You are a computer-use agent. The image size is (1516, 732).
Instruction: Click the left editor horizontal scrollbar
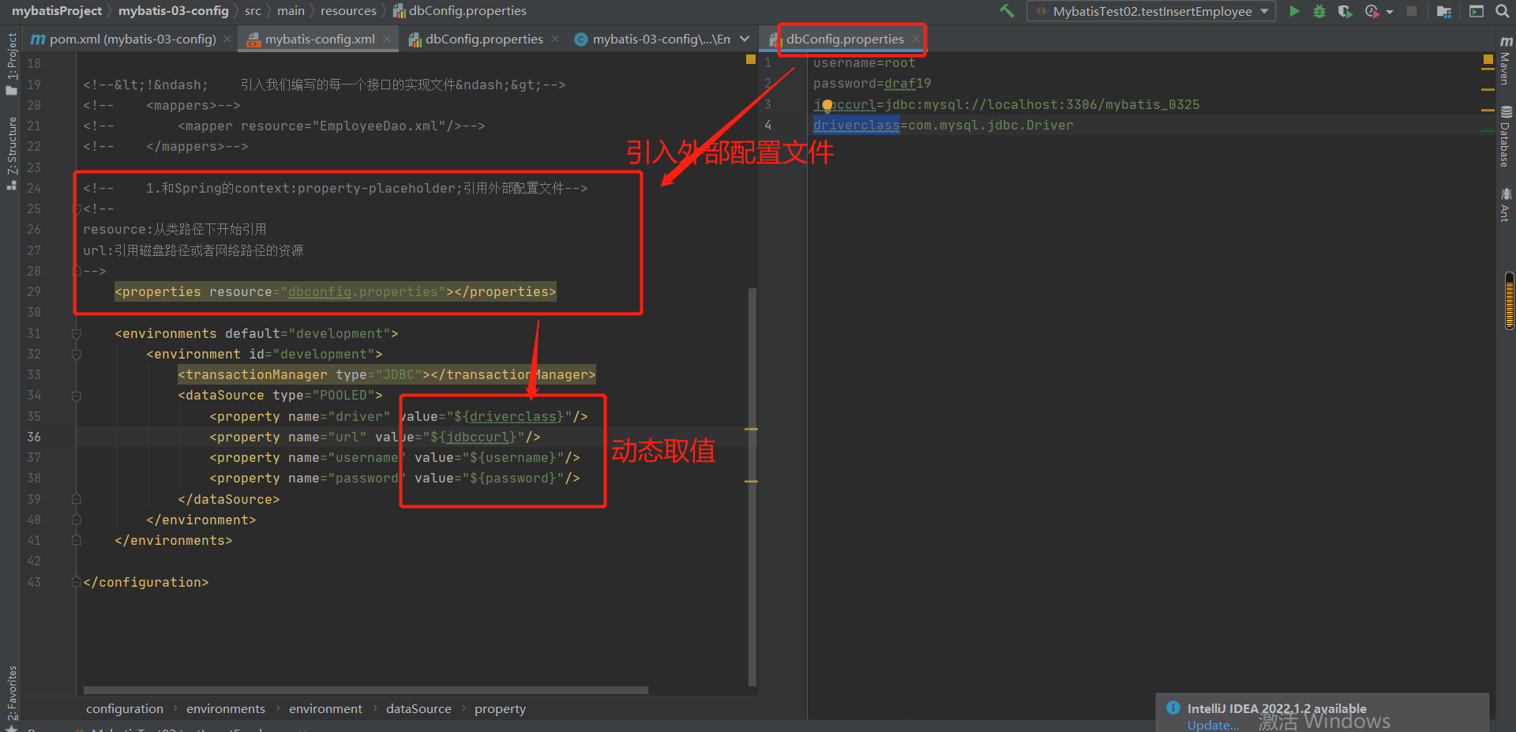click(x=366, y=690)
